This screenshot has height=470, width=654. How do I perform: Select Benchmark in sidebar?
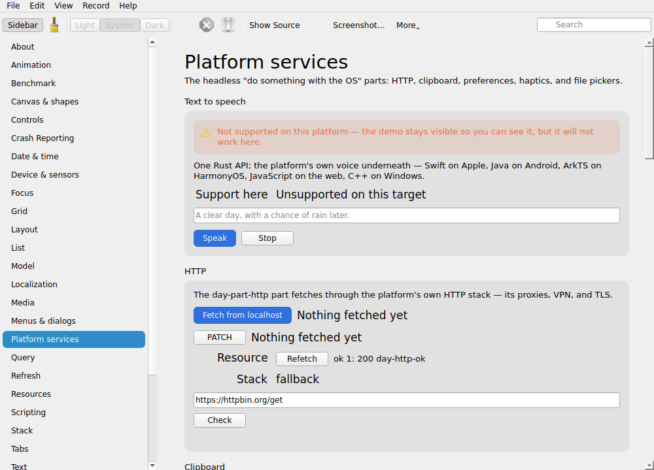point(74,84)
